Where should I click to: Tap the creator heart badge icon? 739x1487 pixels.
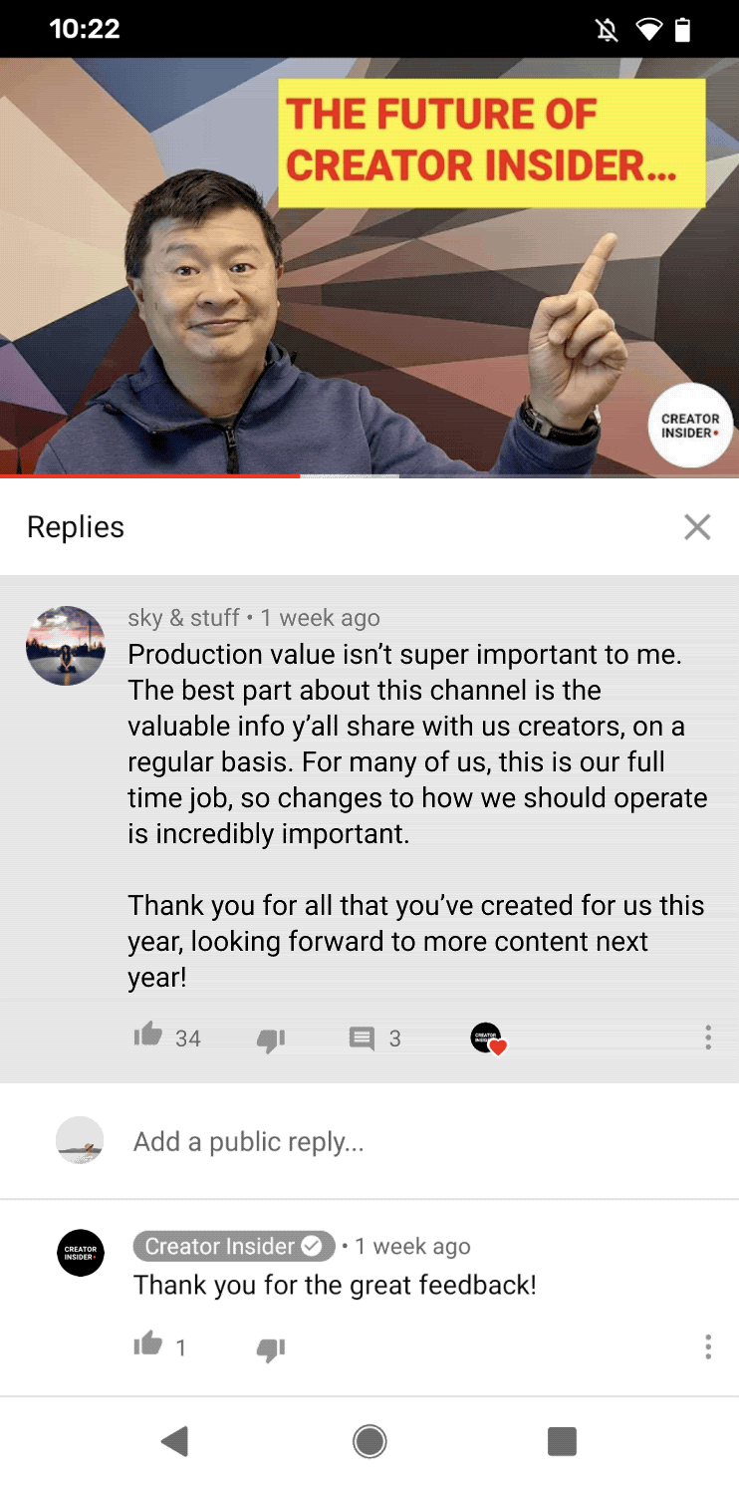pos(489,1039)
